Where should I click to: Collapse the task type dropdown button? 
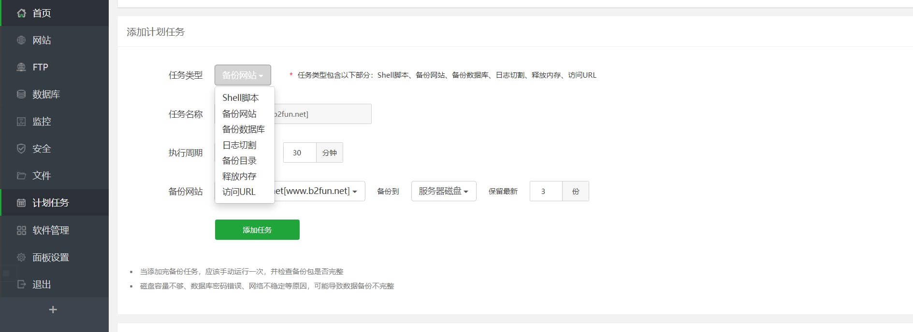[243, 75]
